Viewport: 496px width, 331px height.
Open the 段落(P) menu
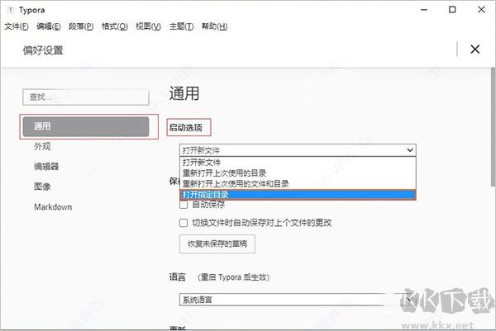point(81,26)
